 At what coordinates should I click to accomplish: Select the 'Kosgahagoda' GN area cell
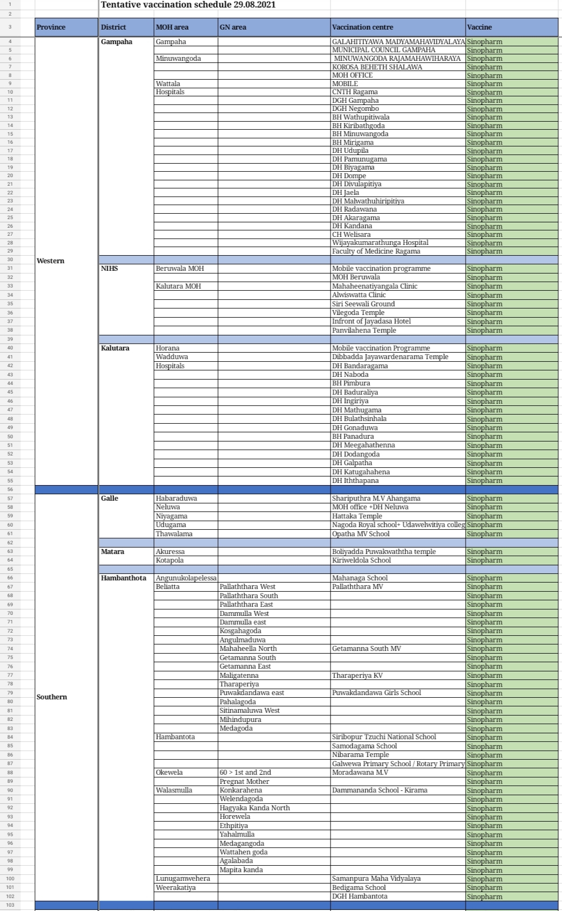(x=274, y=631)
